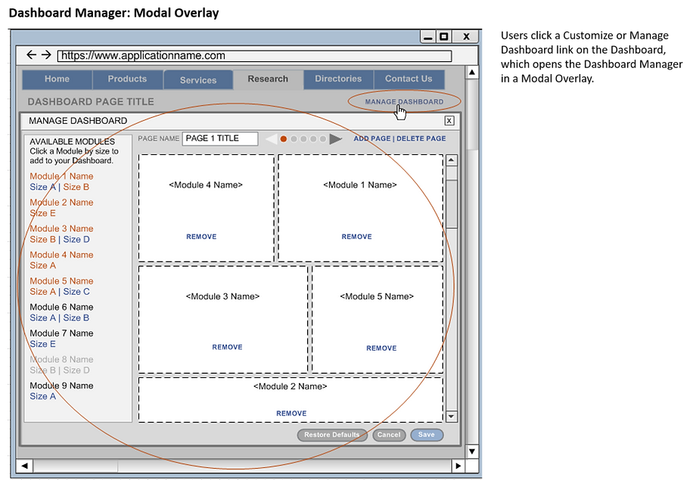Select the first orange page dot
Viewport: 693px width, 480px height.
point(283,139)
